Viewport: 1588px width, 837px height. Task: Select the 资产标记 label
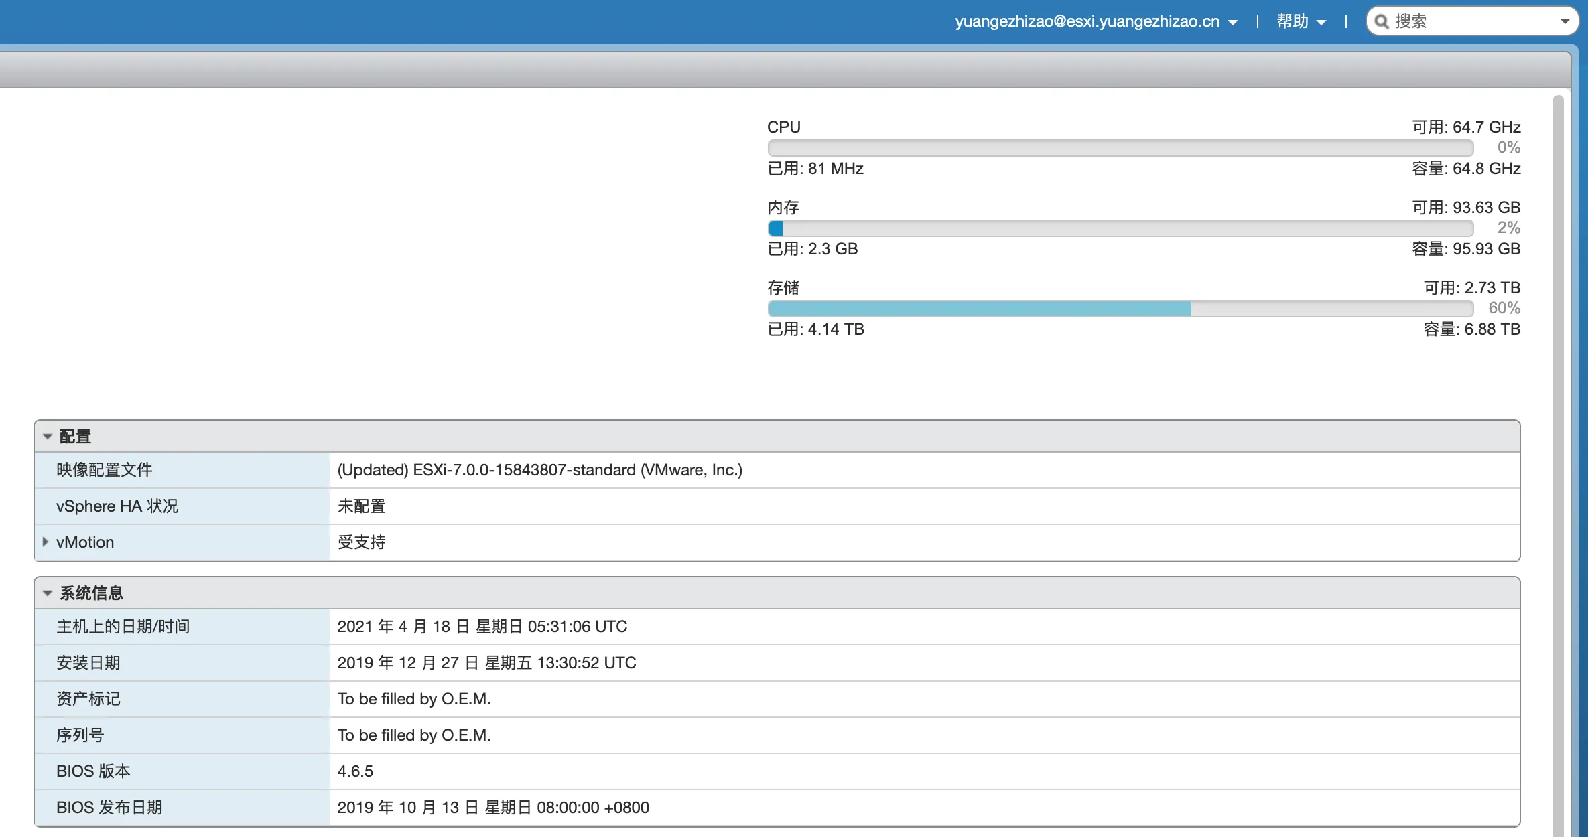click(x=88, y=699)
